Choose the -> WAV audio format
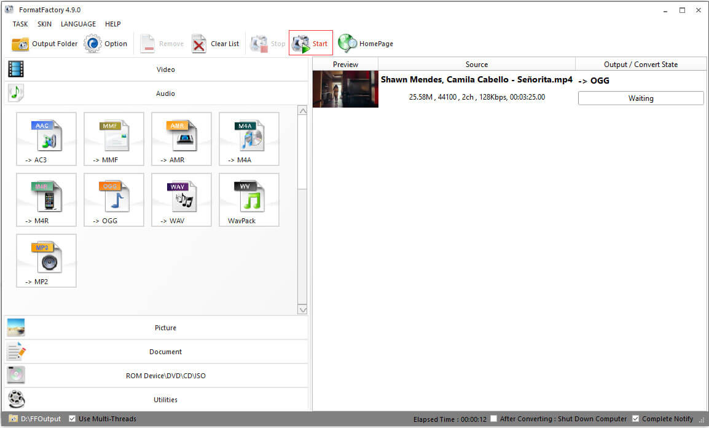The width and height of the screenshot is (709, 428). click(181, 199)
